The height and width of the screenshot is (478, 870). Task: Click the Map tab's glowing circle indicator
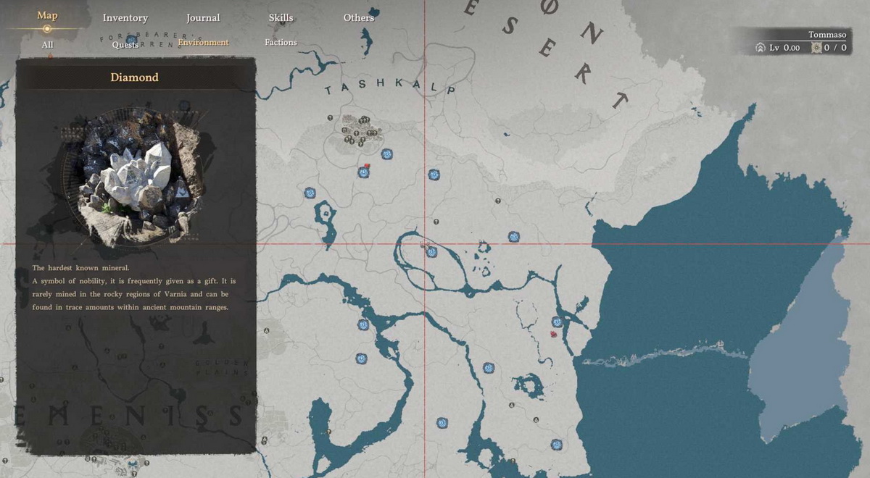tap(47, 29)
